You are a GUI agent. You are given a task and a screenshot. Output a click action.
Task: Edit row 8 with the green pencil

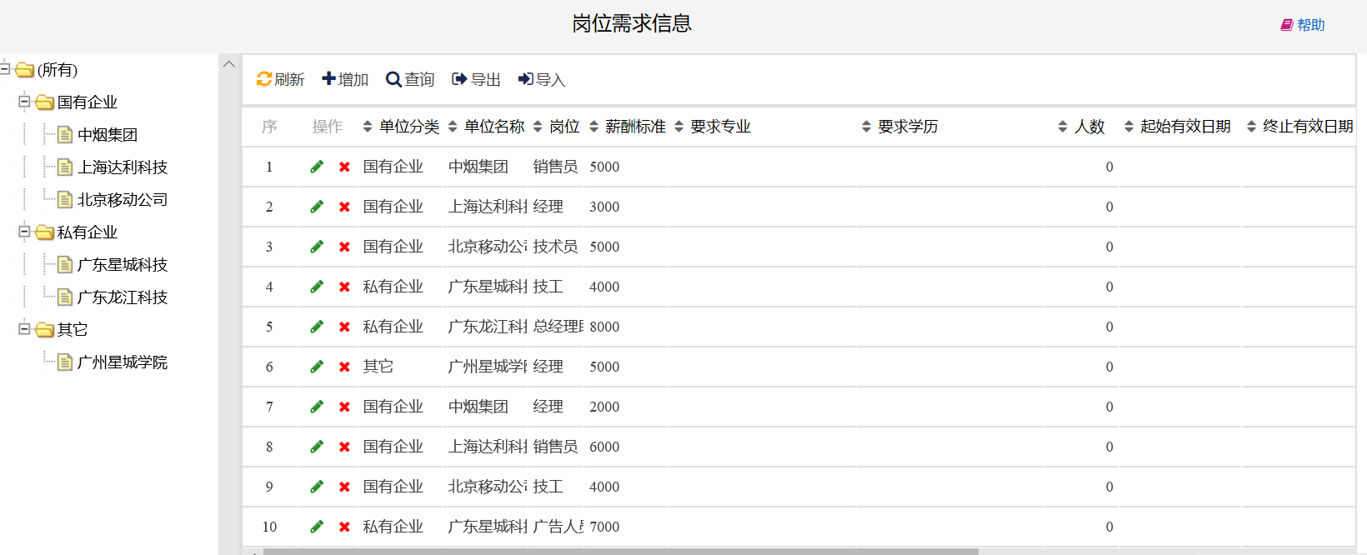point(317,447)
